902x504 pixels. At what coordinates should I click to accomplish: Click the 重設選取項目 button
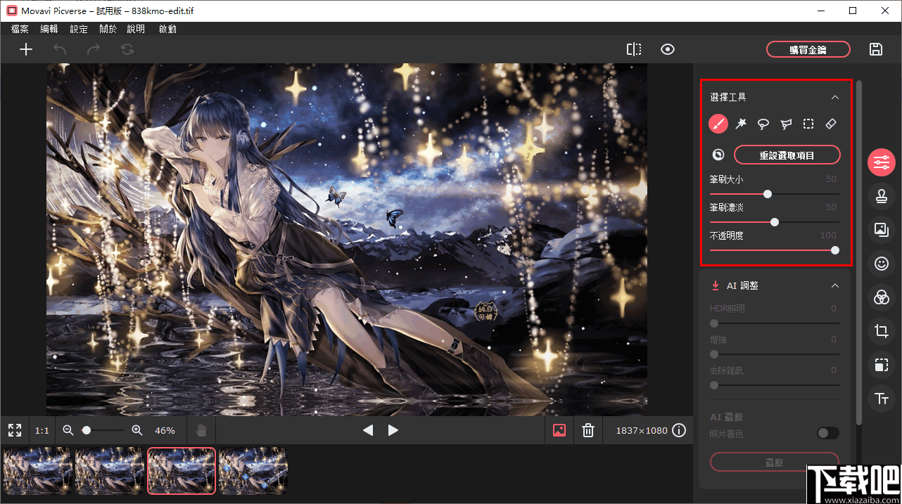pos(787,155)
